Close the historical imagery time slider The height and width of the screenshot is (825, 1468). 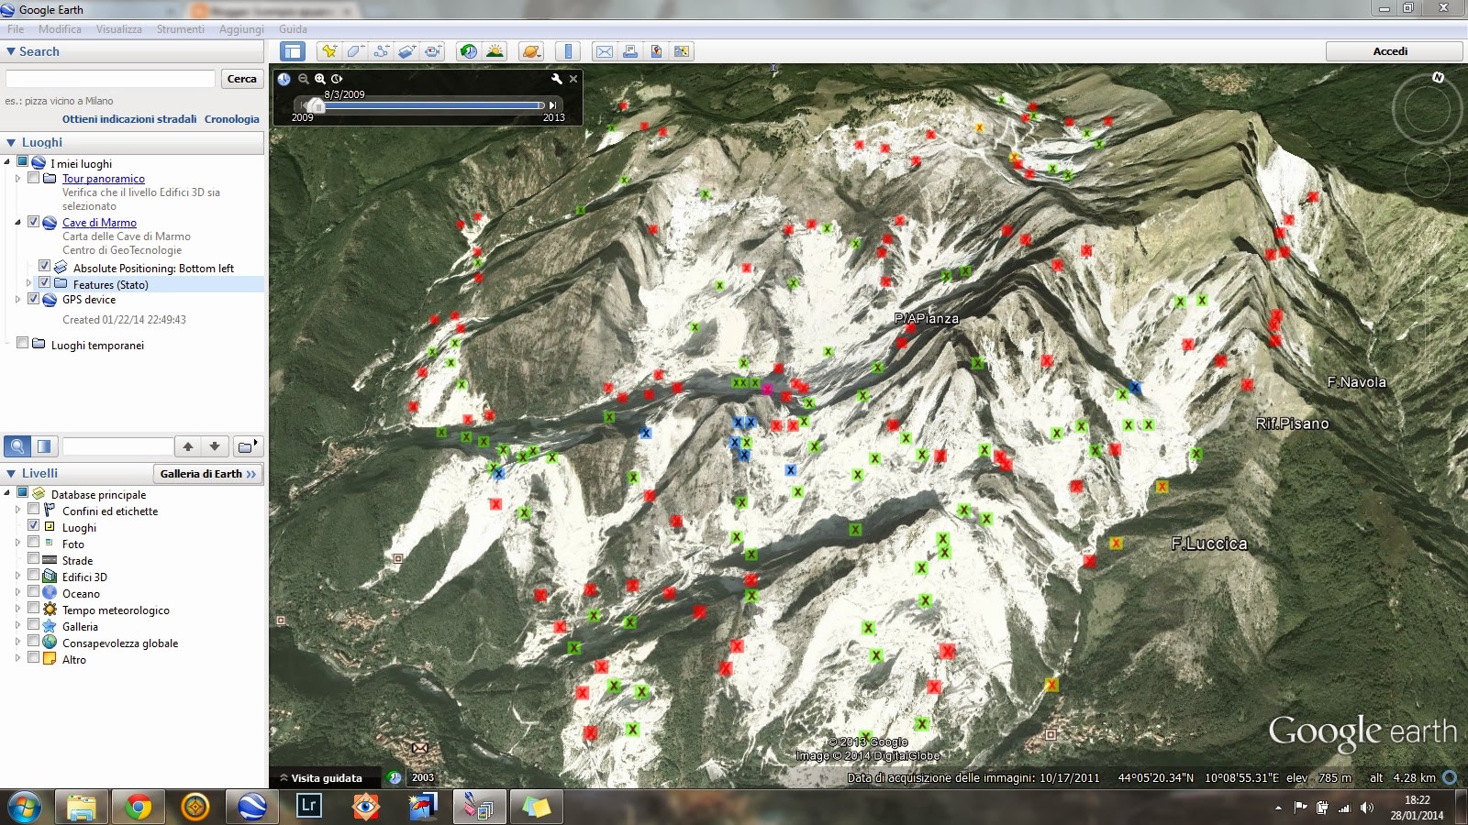573,79
